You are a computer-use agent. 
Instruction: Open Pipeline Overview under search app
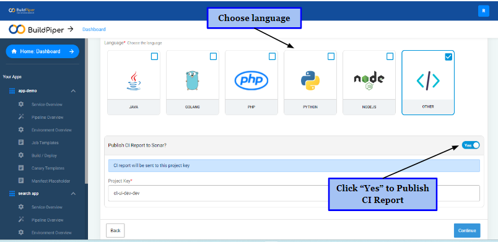pos(47,220)
